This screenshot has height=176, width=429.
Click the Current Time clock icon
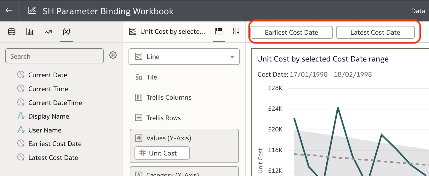coord(21,89)
